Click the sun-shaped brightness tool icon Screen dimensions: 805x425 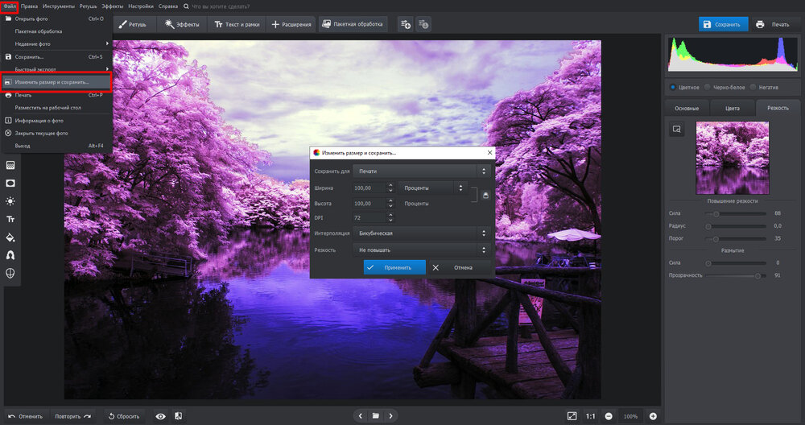click(x=11, y=201)
